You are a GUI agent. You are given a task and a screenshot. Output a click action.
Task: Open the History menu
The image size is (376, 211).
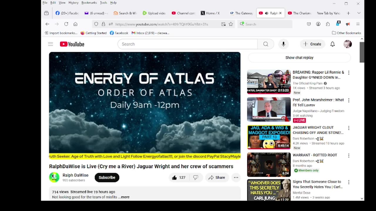[73, 3]
